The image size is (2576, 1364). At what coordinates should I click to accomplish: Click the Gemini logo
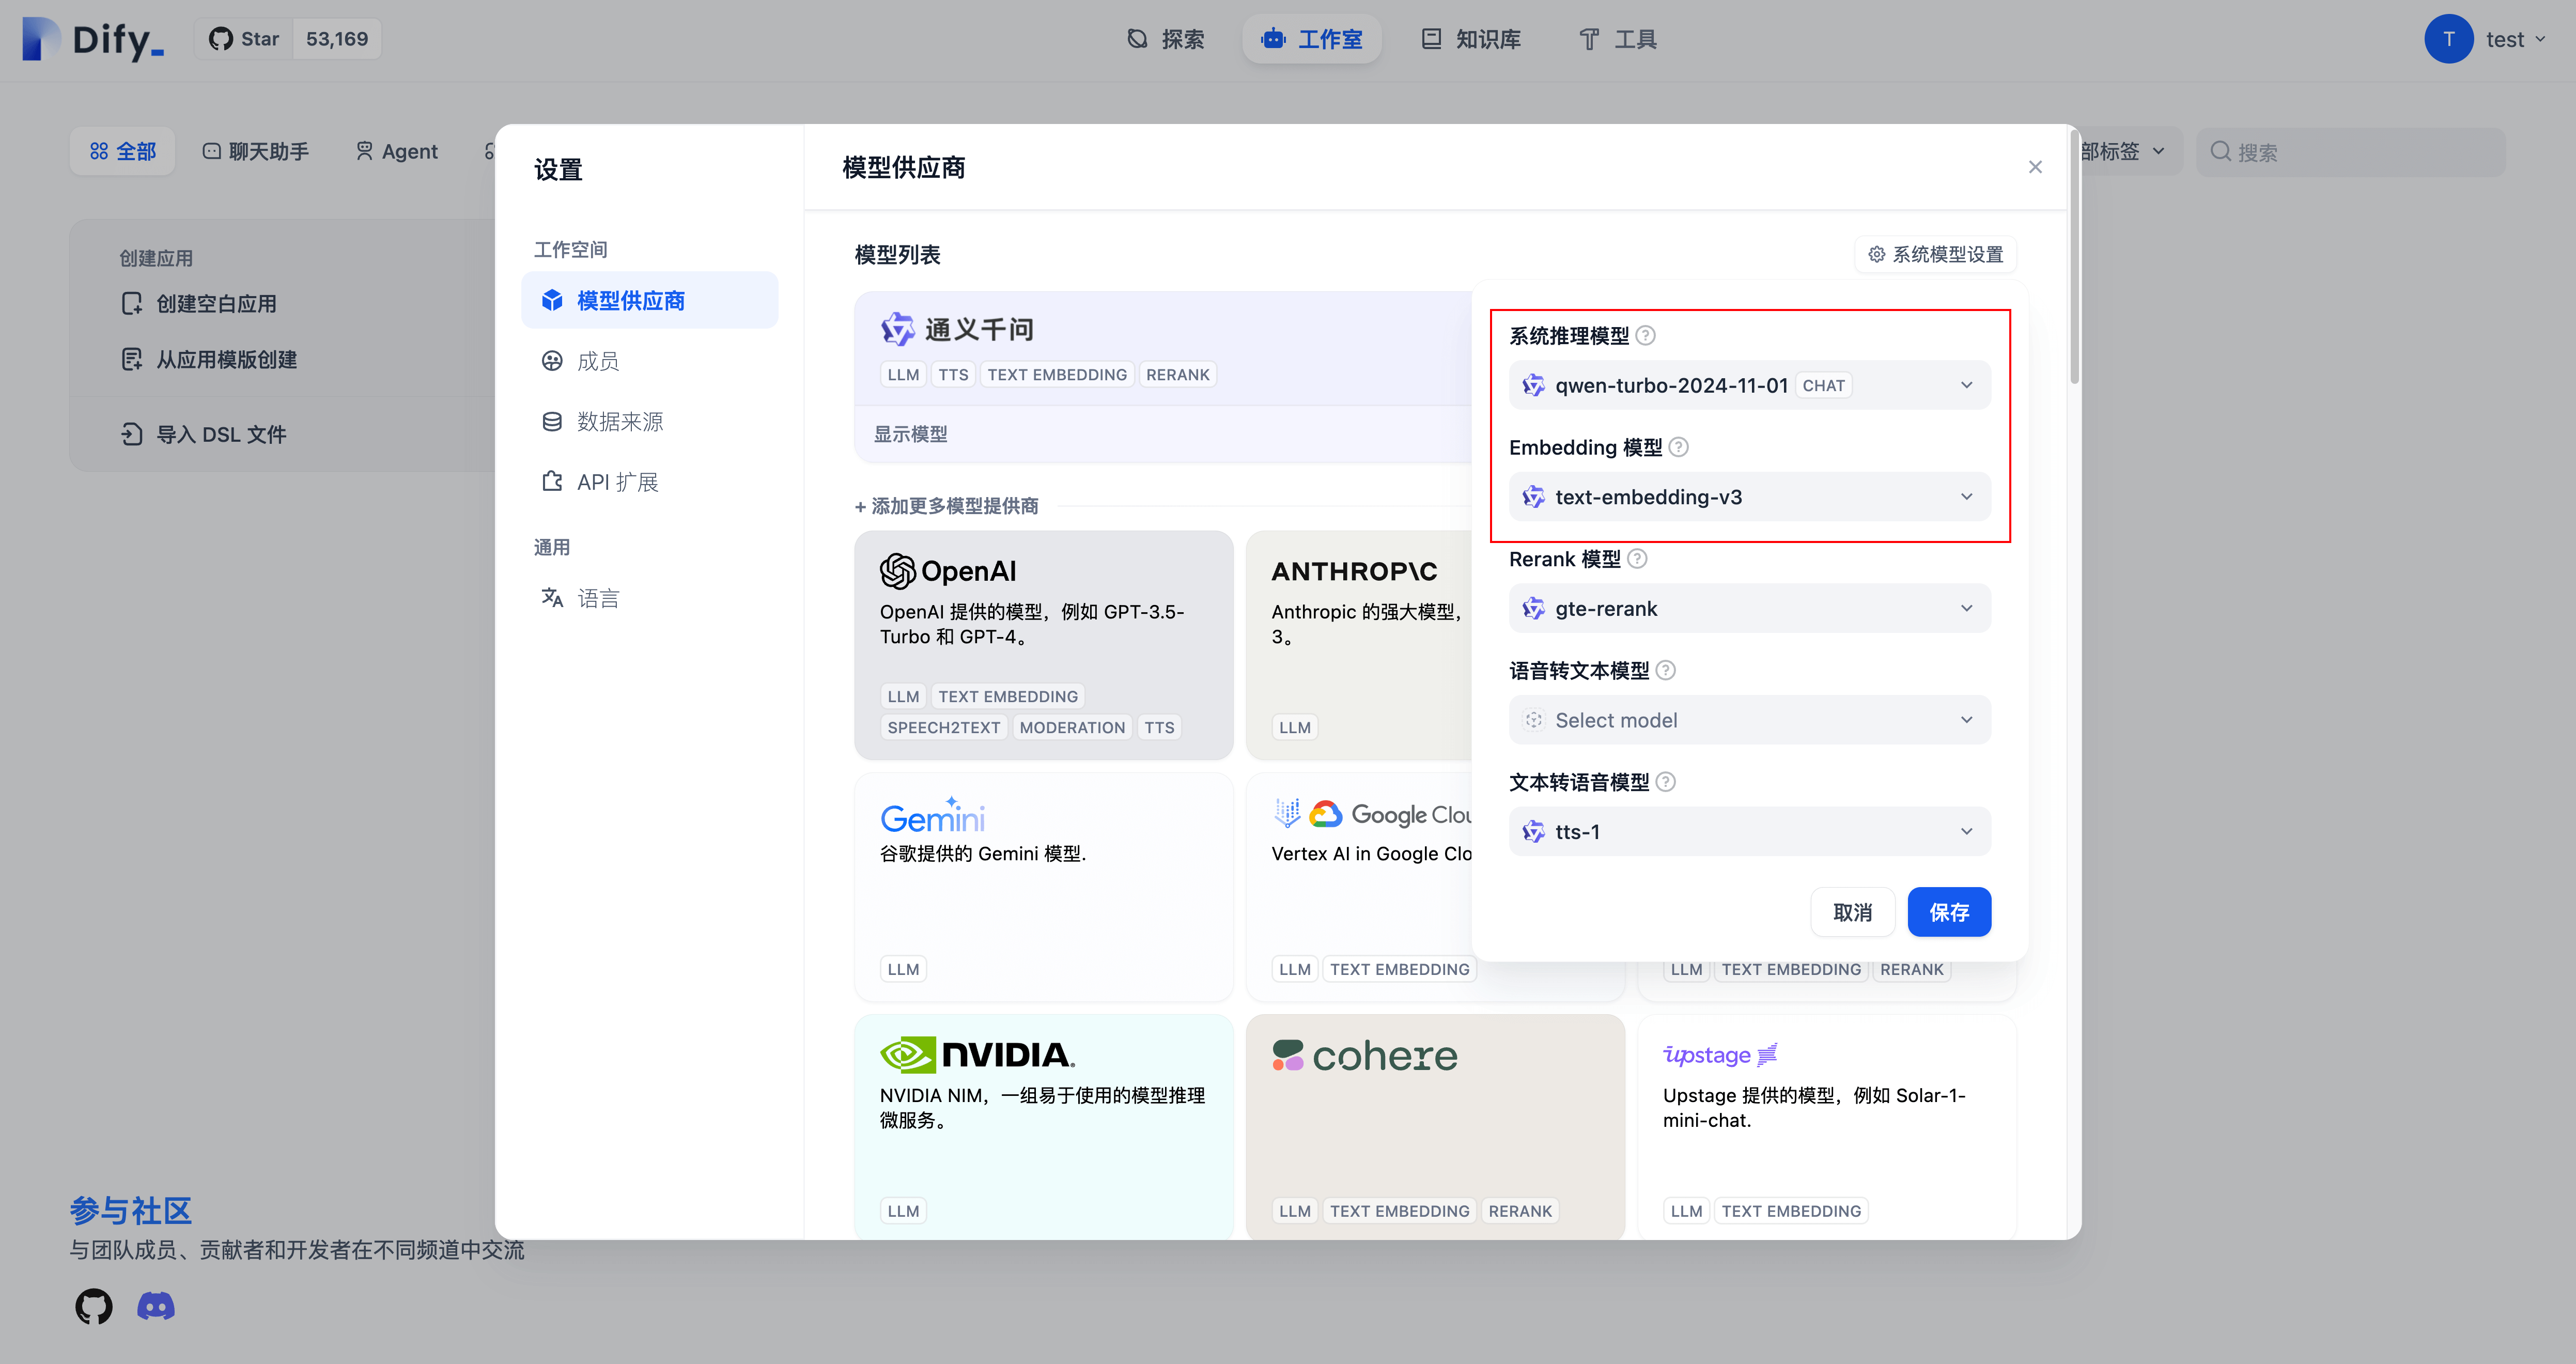(933, 815)
